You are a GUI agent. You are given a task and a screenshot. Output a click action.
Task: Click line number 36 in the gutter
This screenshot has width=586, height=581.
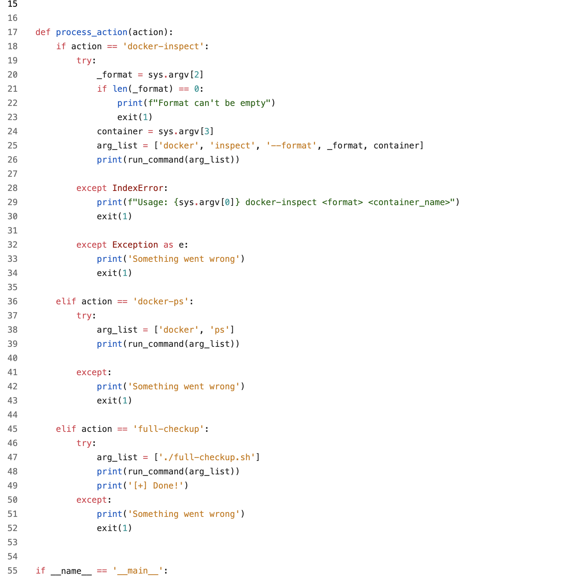(12, 301)
